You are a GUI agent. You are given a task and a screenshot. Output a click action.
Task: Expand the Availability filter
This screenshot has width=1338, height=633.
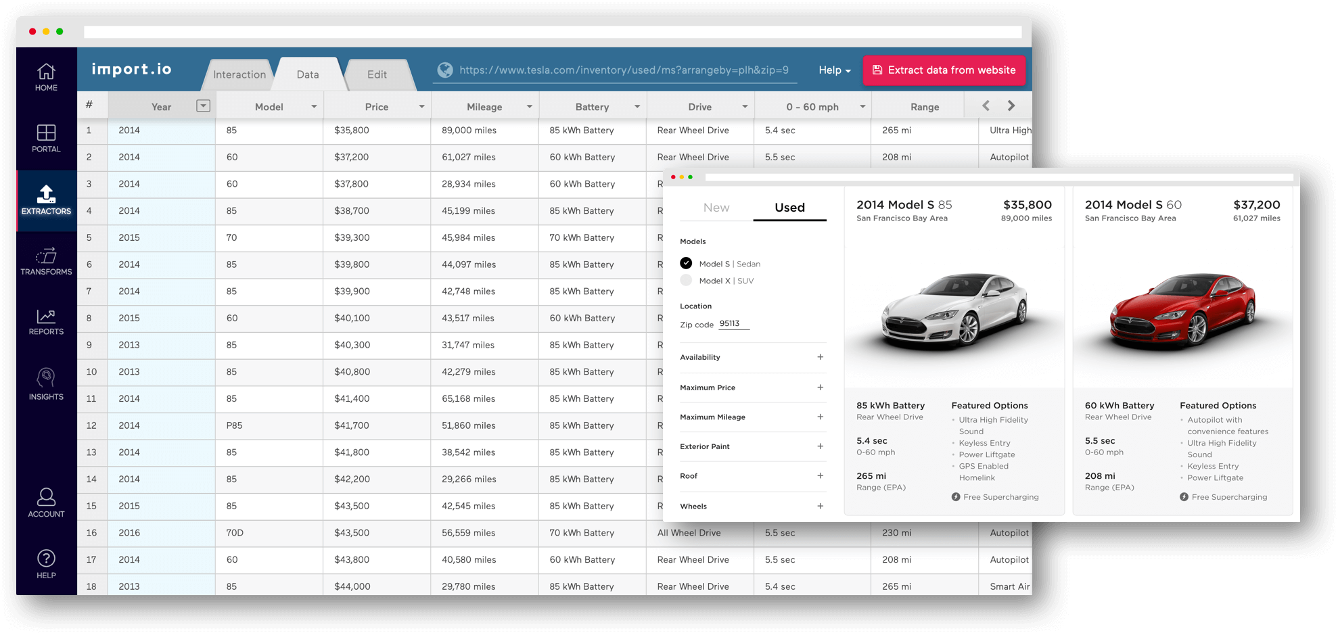tap(820, 357)
